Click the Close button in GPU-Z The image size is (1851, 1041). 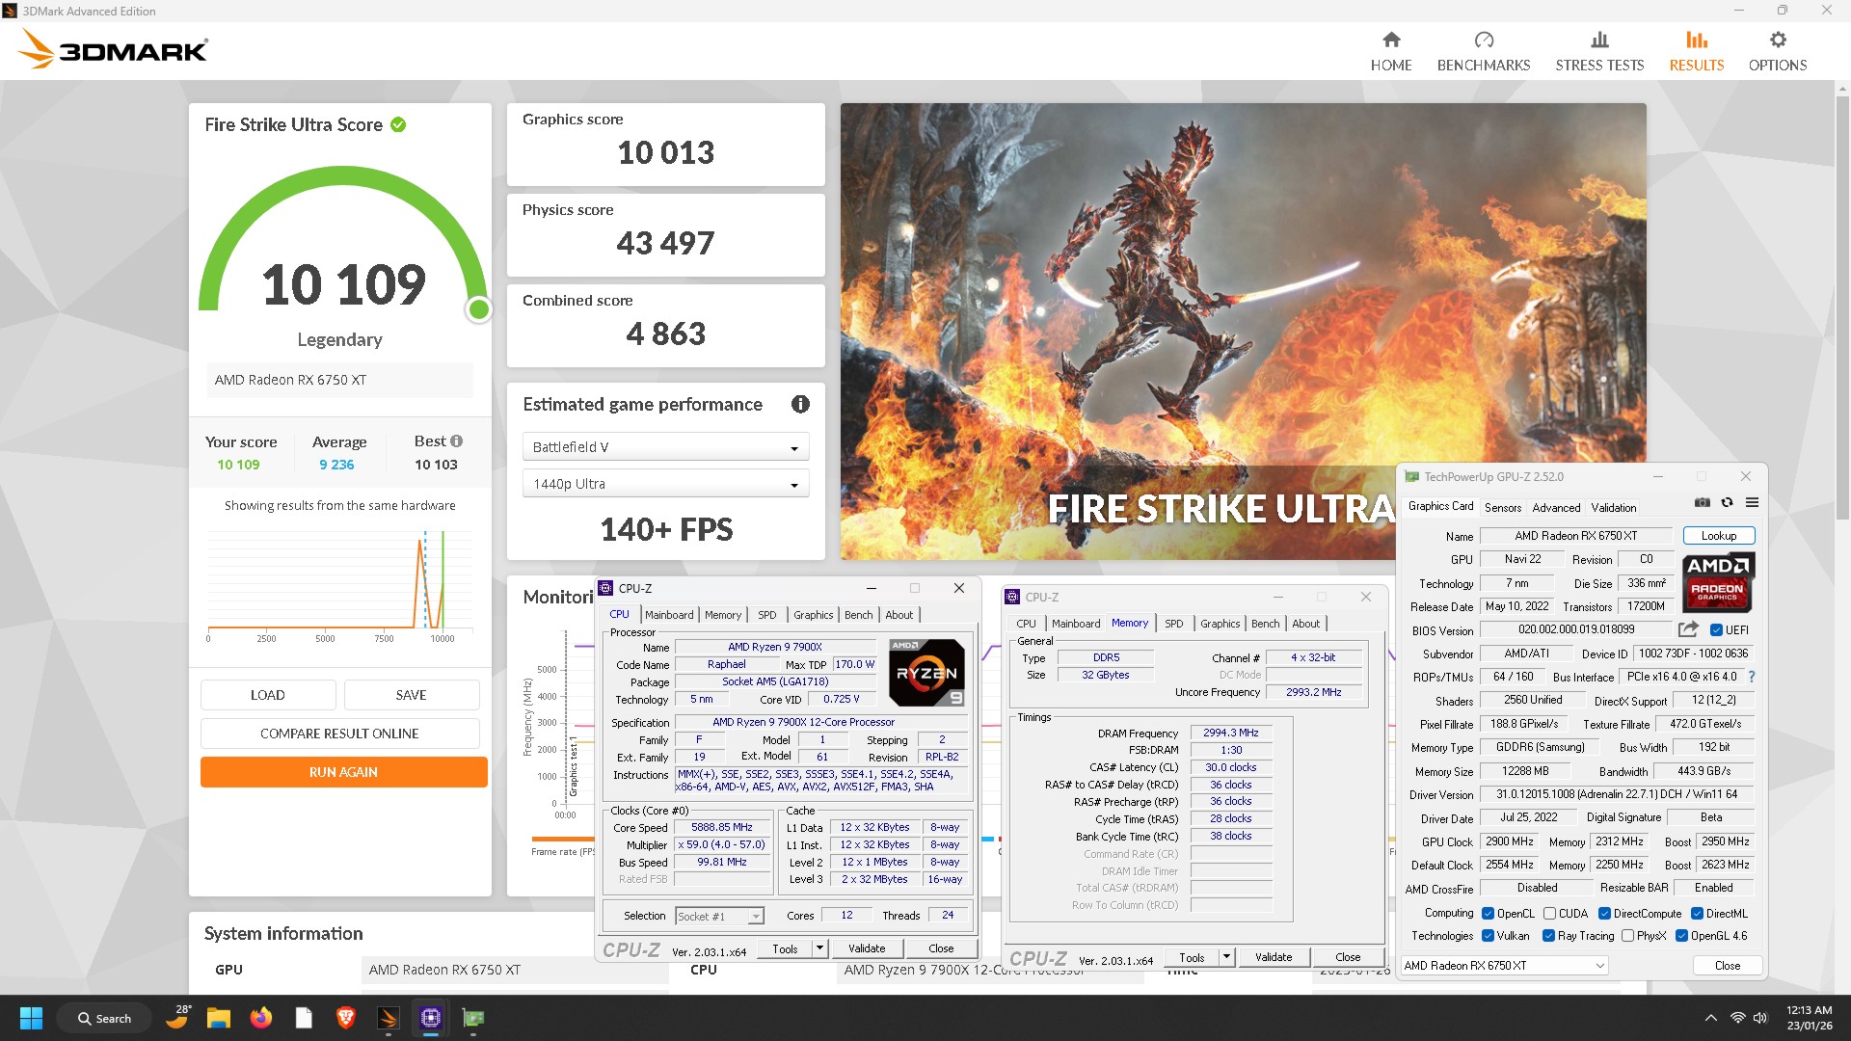coord(1727,966)
